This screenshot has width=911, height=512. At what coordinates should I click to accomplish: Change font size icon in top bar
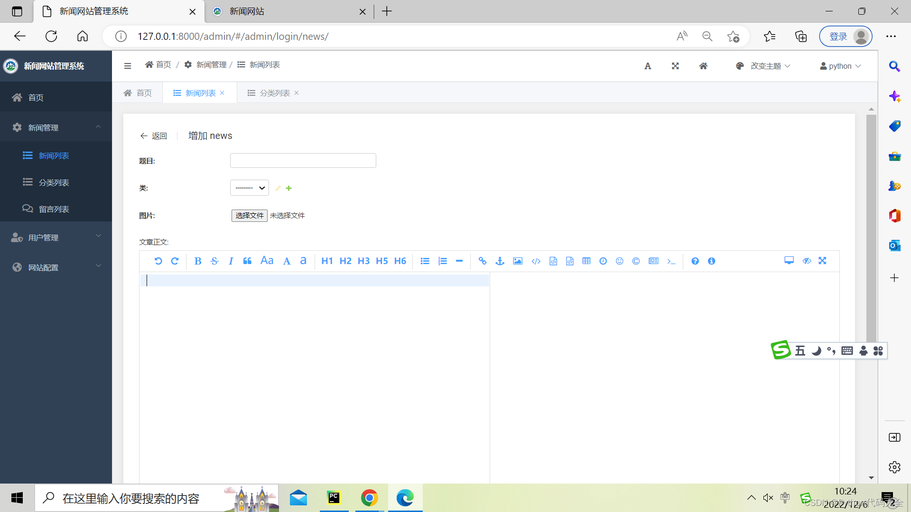click(x=648, y=66)
